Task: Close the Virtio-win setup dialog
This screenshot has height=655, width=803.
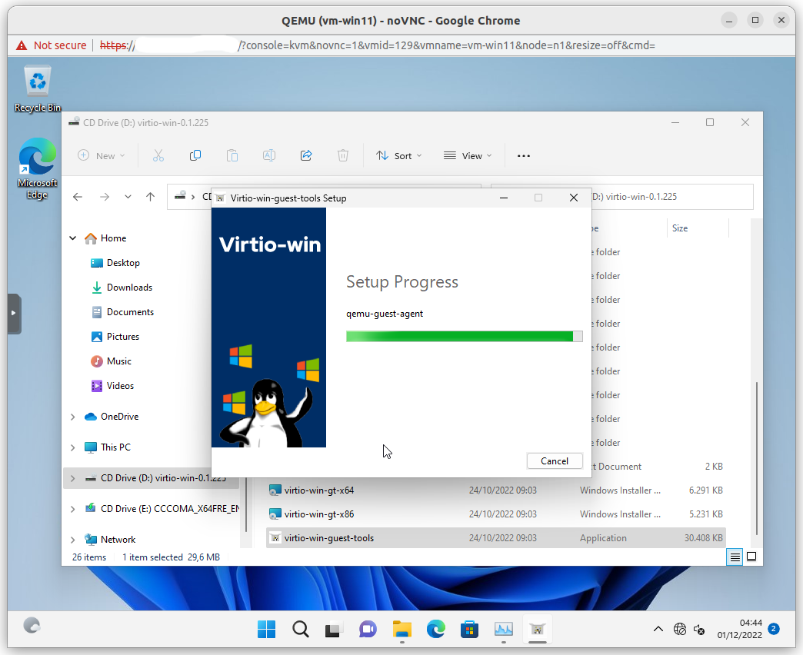Action: point(574,198)
